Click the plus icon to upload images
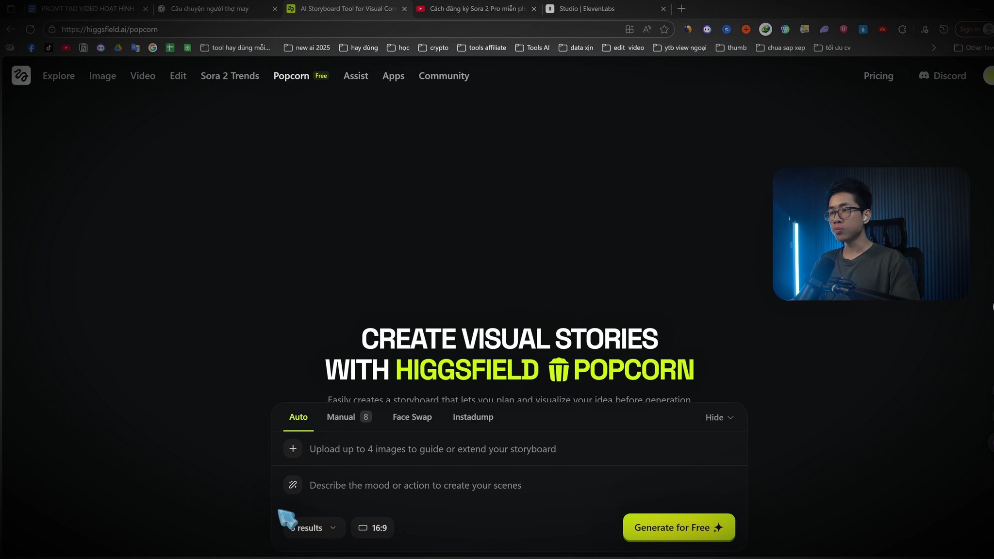The image size is (994, 559). pos(293,449)
